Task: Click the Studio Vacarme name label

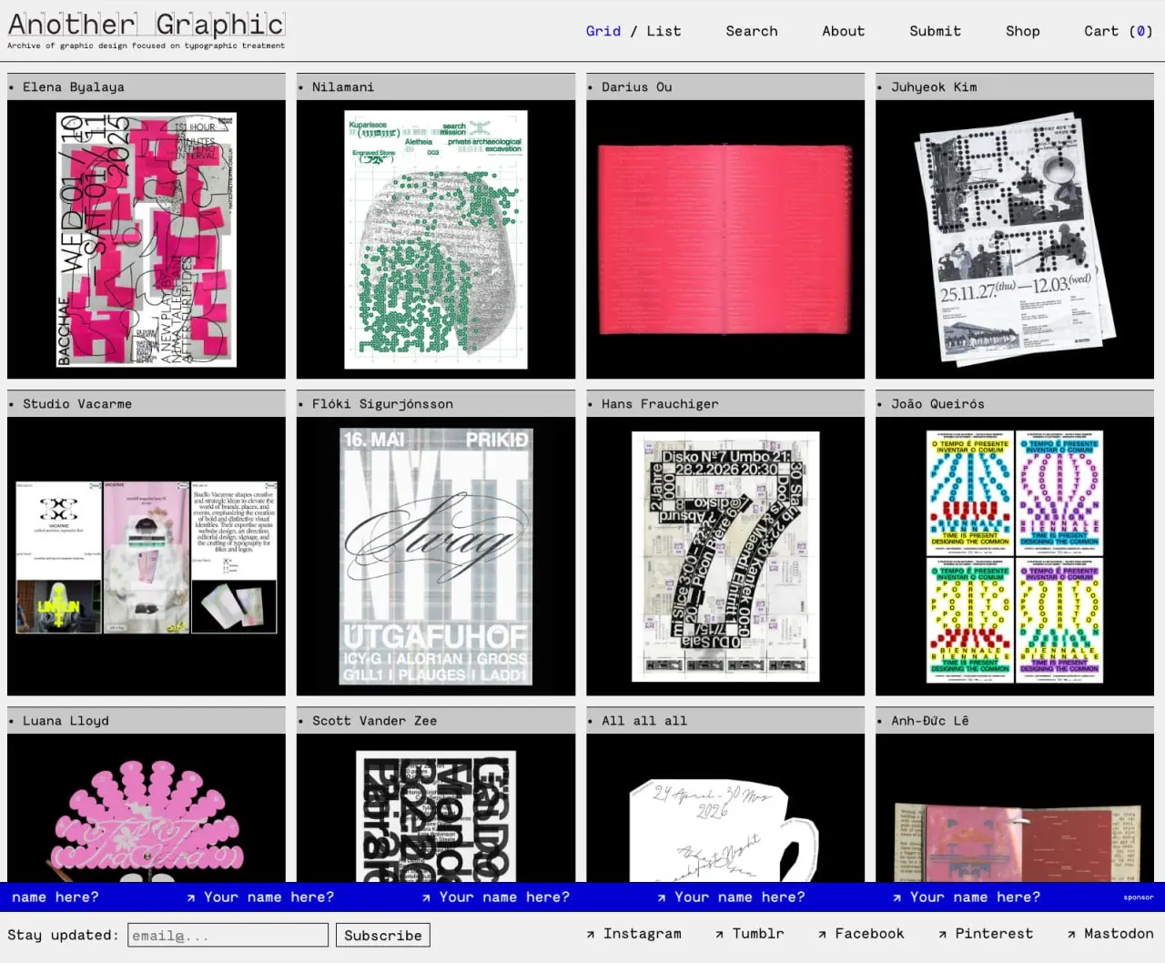Action: (x=77, y=404)
